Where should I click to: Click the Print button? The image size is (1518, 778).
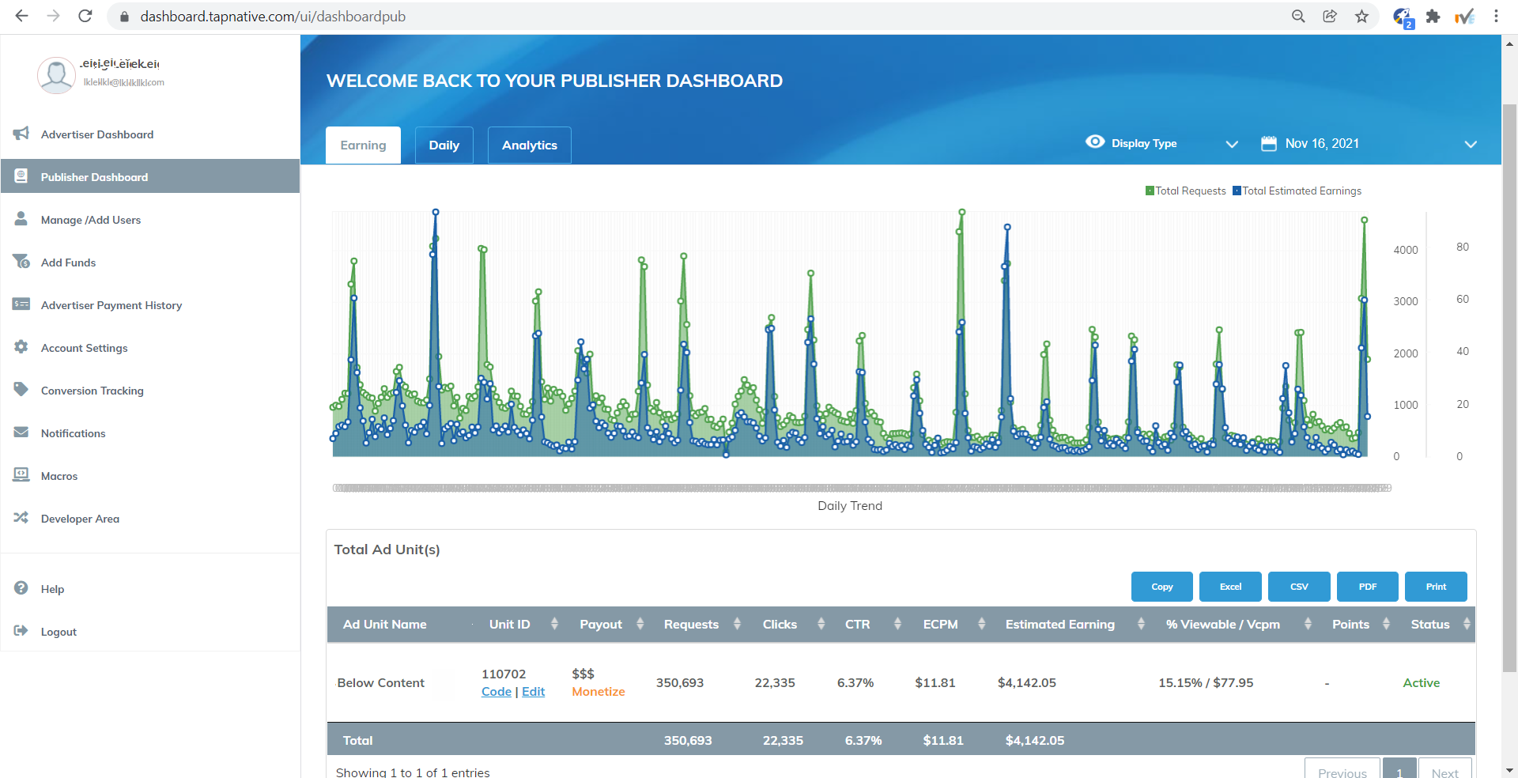1436,587
